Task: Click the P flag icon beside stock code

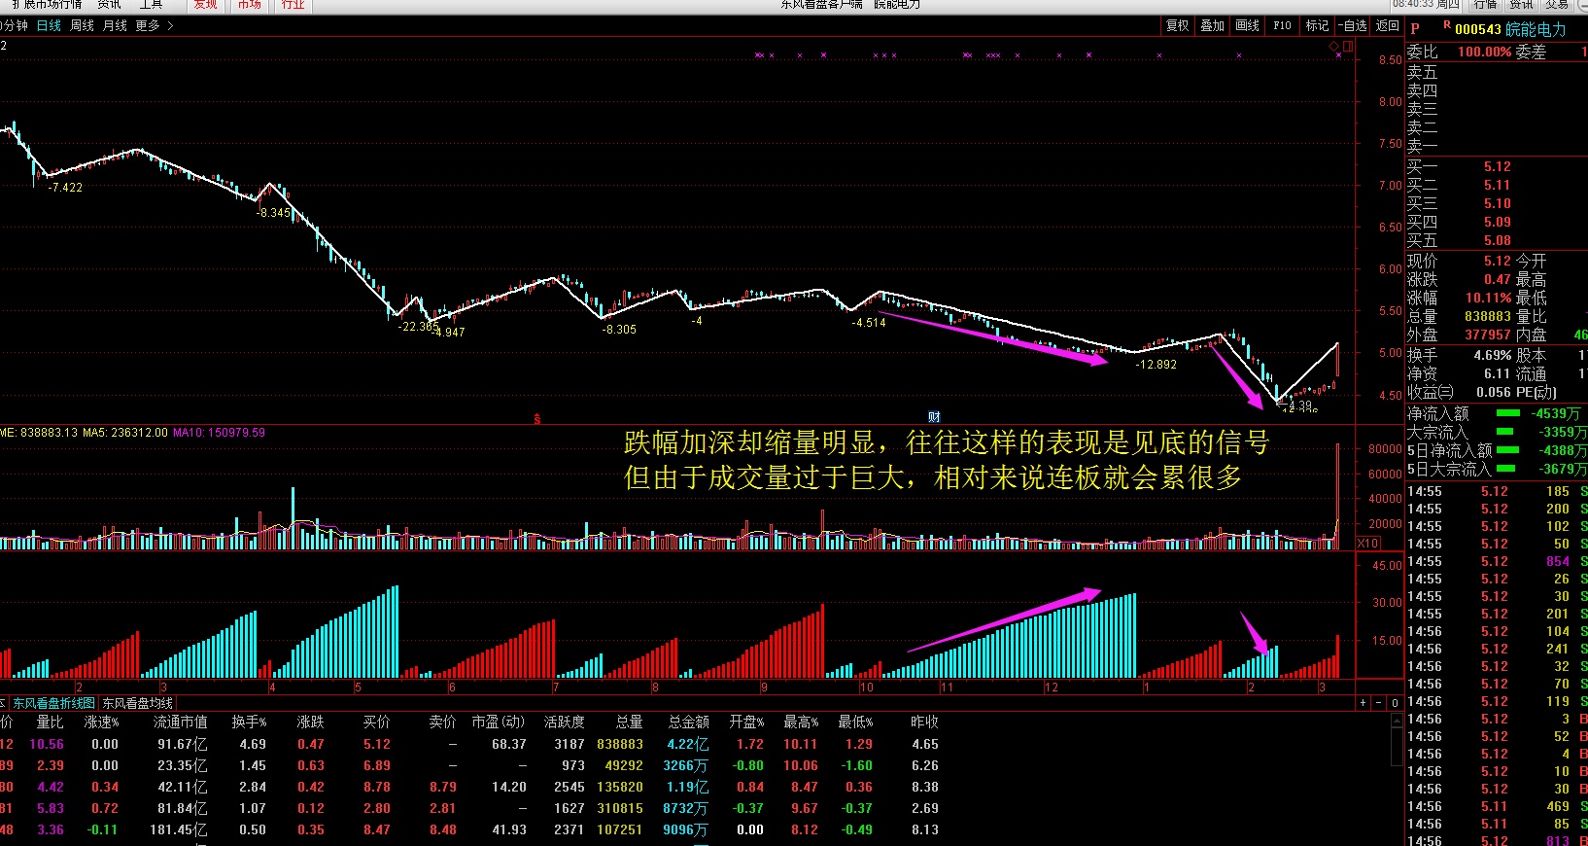Action: point(1415,29)
